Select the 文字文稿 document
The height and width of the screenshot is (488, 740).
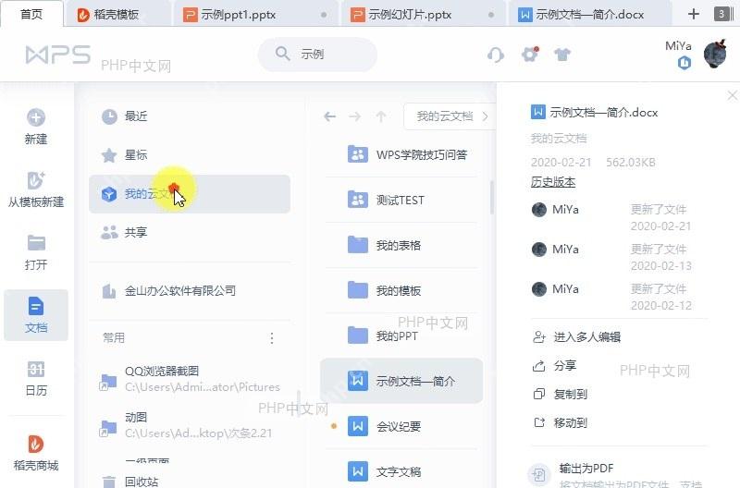point(401,471)
